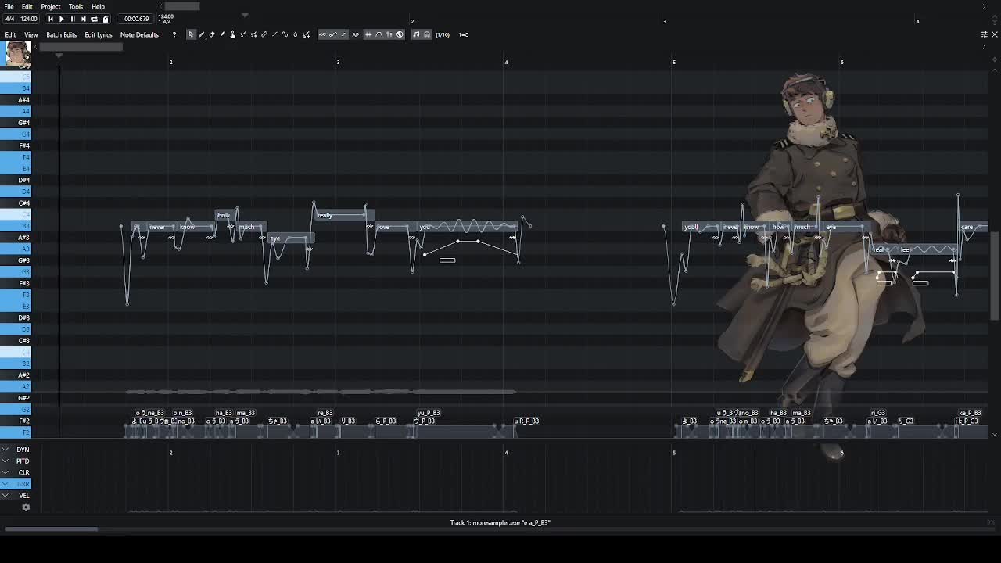This screenshot has height=563, width=1001.
Task: Jump playback to the start
Action: click(x=51, y=19)
